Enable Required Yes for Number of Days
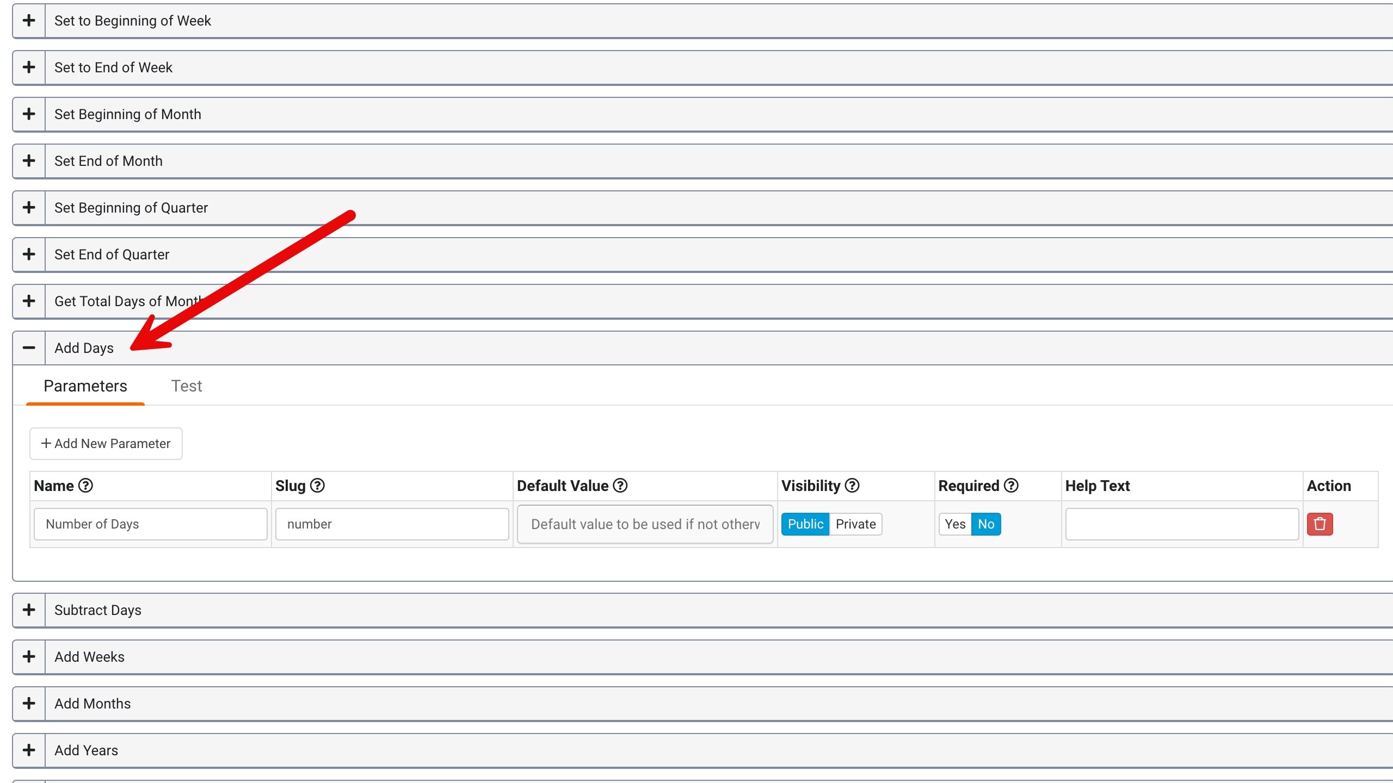The height and width of the screenshot is (783, 1393). pos(955,524)
